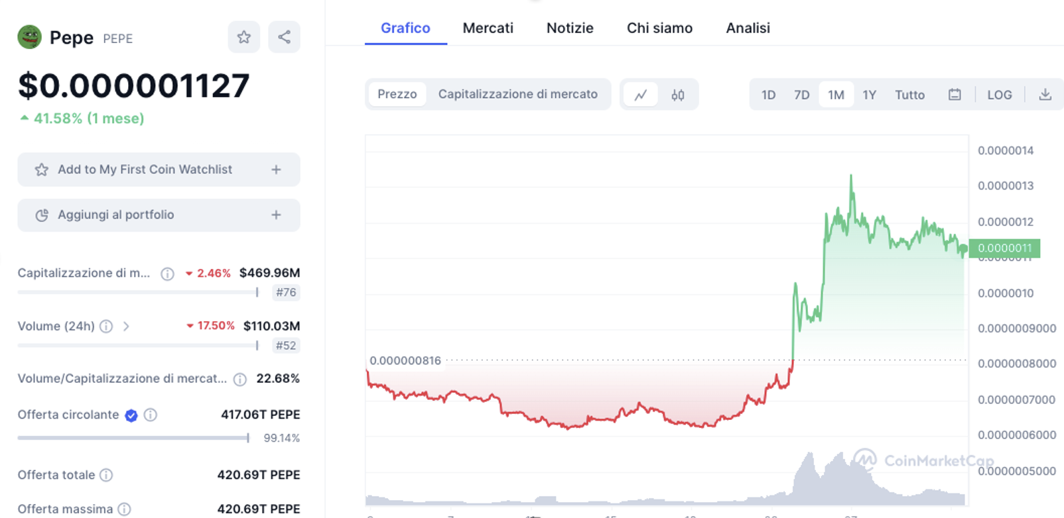Viewport: 1064px width, 518px height.
Task: Click the volume rank progress bar
Action: pos(138,345)
